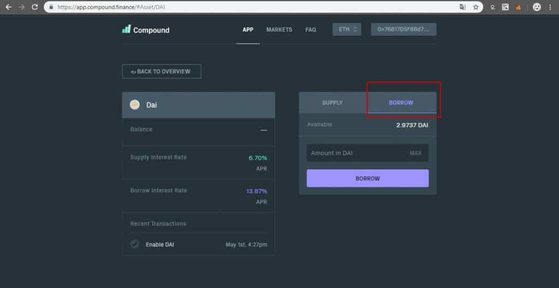
Task: Click MAX to fill amount
Action: (x=415, y=153)
